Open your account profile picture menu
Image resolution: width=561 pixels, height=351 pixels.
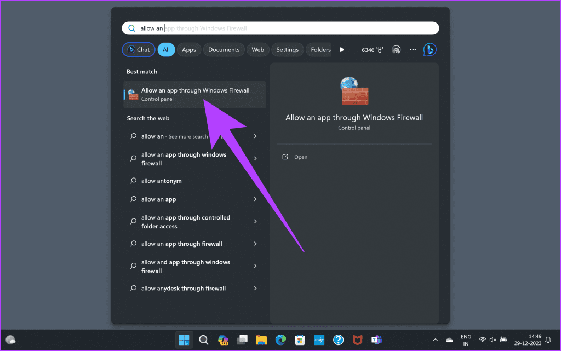(396, 49)
